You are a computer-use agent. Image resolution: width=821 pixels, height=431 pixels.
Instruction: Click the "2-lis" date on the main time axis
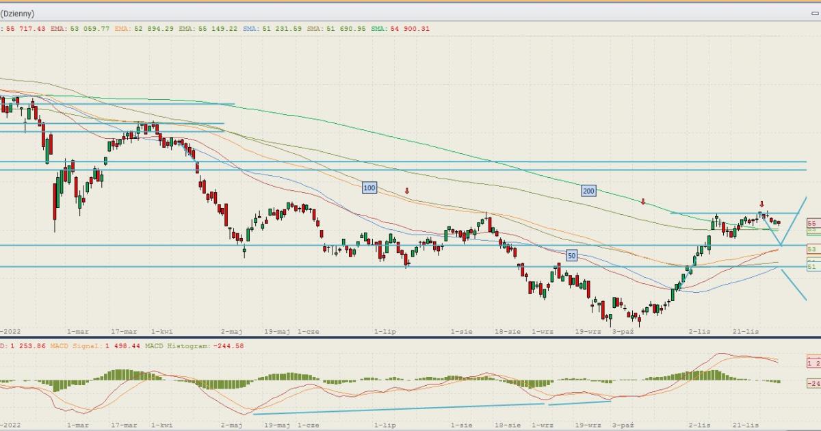click(698, 331)
